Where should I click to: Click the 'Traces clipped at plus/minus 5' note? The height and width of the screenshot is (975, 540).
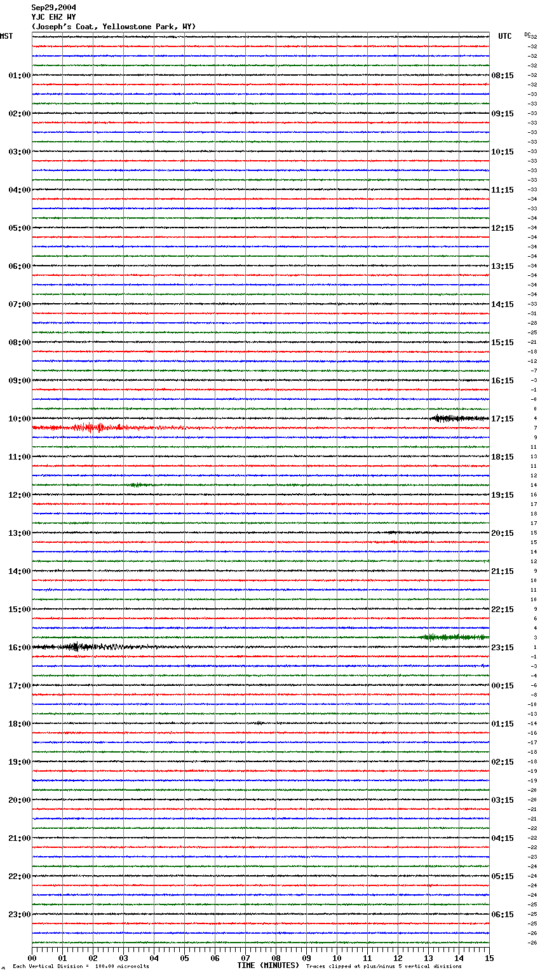(x=384, y=967)
